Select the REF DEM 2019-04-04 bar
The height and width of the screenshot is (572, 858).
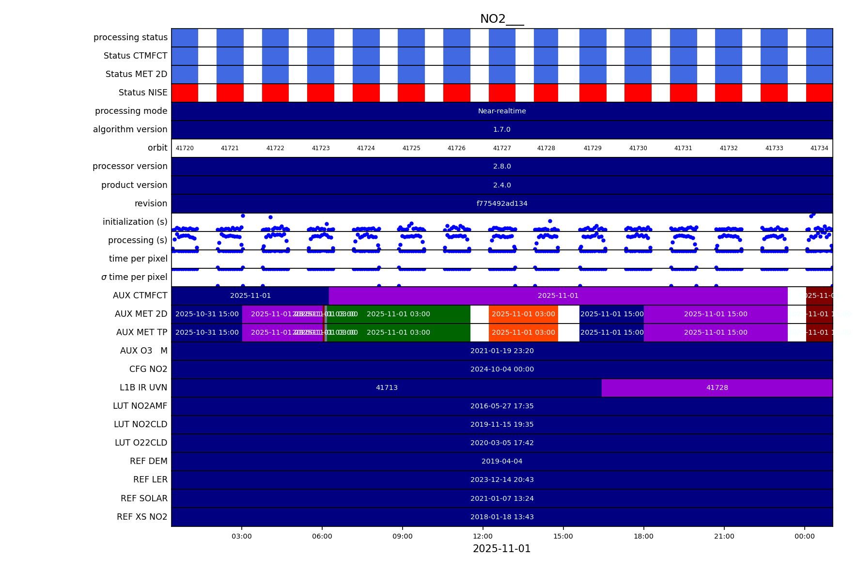tap(502, 462)
